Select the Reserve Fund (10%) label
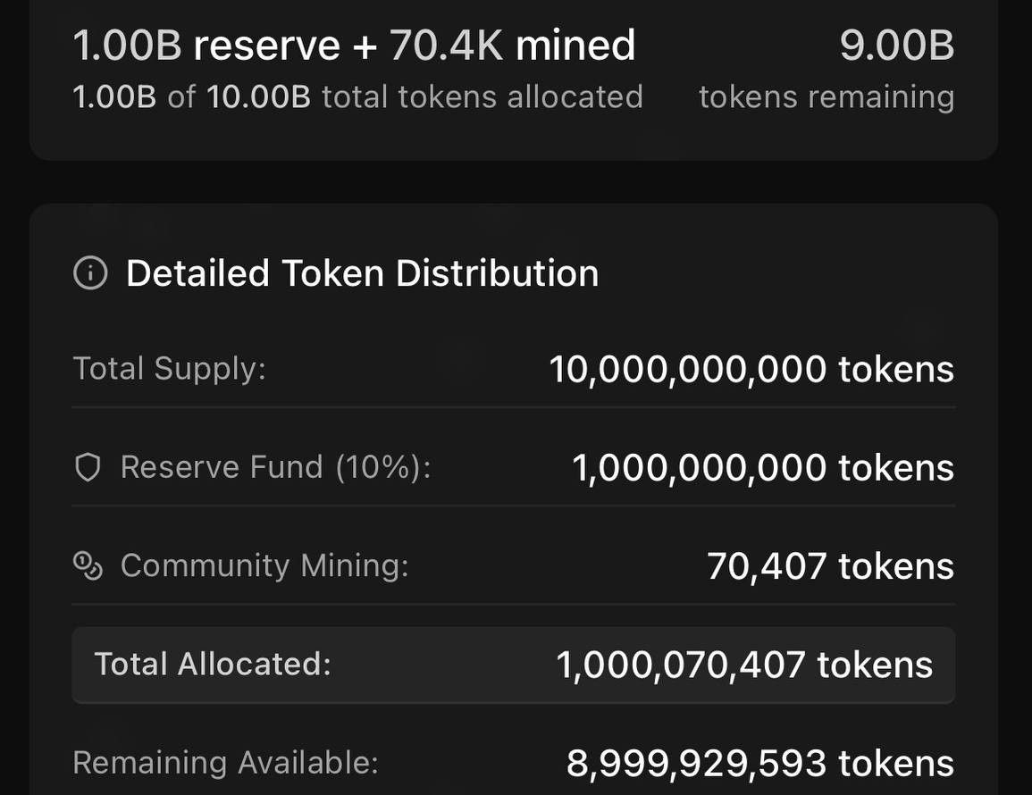Viewport: 1032px width, 795px height. point(276,468)
